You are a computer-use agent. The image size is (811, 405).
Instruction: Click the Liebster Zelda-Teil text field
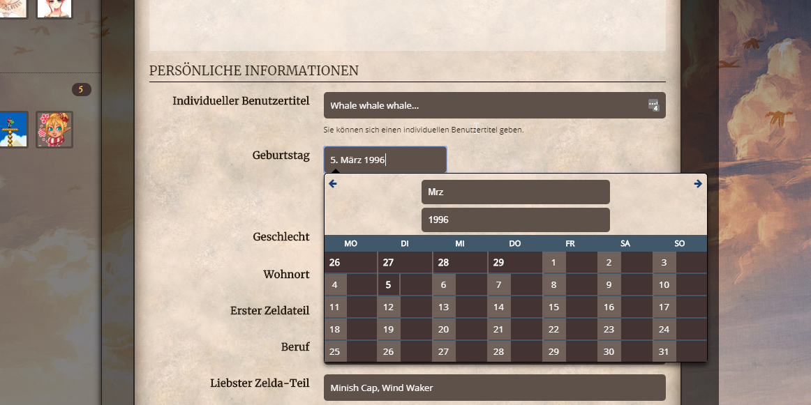[x=494, y=388]
